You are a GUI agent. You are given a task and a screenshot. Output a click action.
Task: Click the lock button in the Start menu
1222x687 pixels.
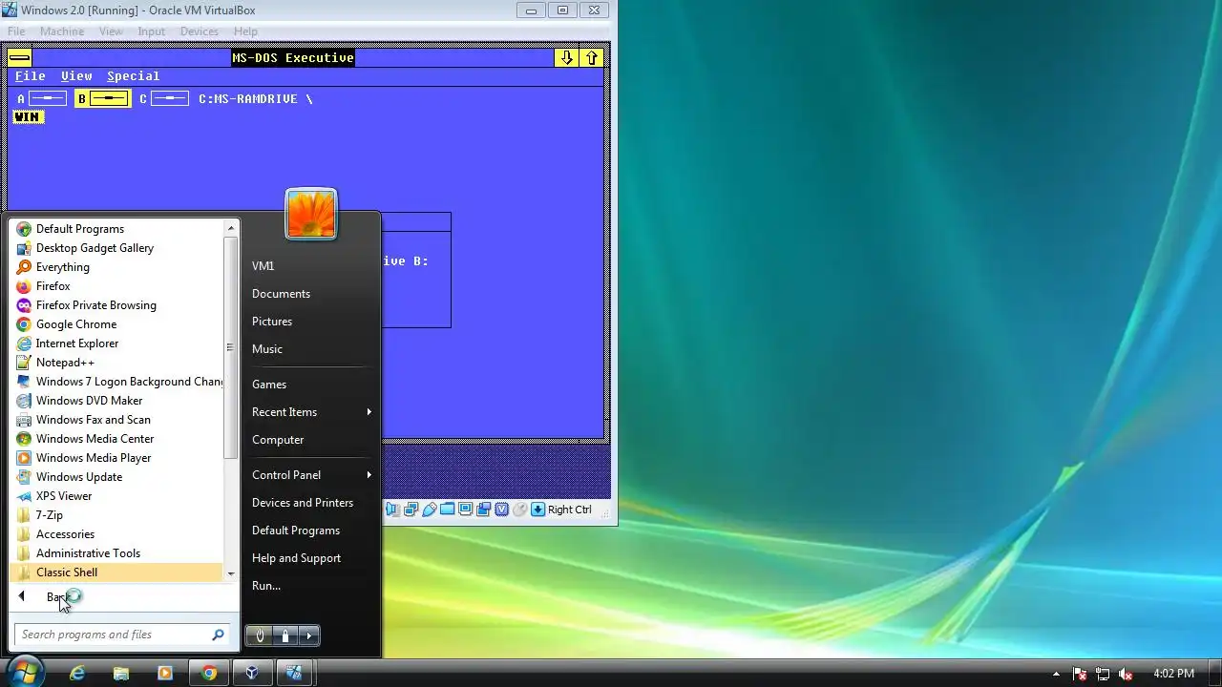[x=285, y=635]
